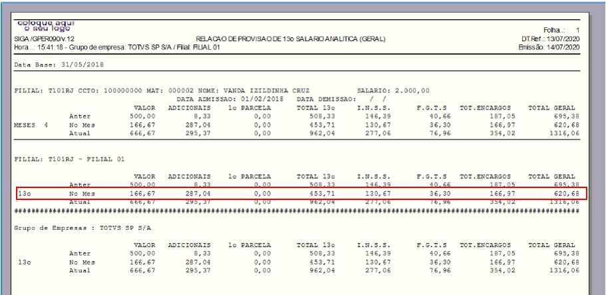Screen dimensions: 606x295
Task: Click FILIAL 01 subtotal "TOTAL GERAL" column header
Action: click(x=551, y=177)
